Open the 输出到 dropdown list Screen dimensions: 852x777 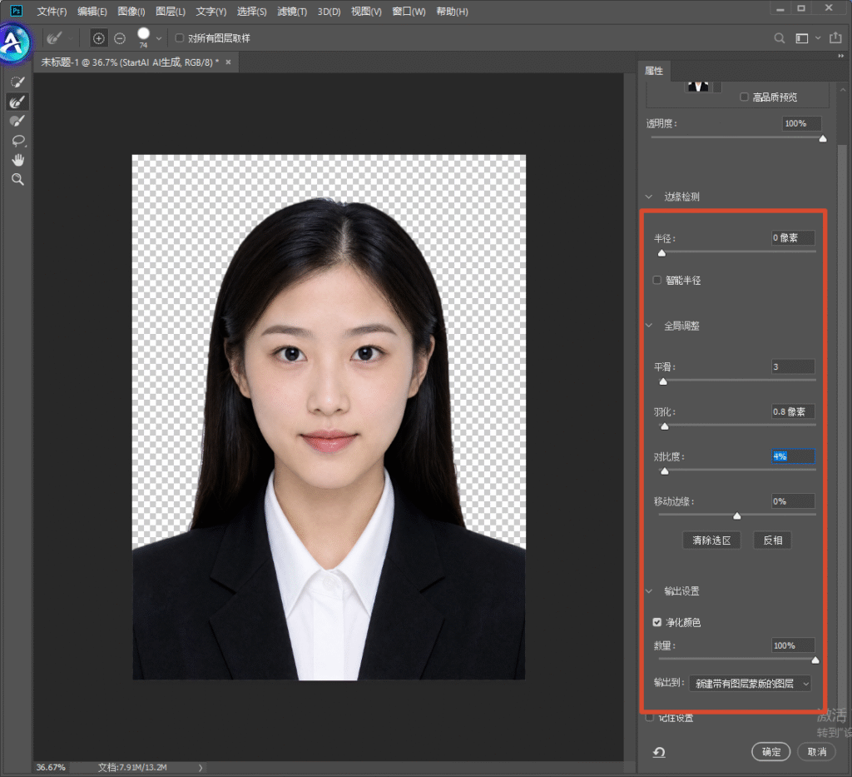click(750, 684)
